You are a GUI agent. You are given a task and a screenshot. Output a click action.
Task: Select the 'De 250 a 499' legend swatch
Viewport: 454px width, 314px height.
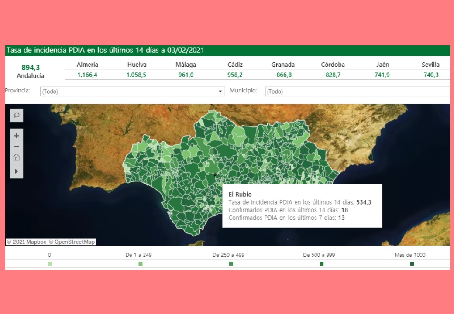tap(231, 263)
